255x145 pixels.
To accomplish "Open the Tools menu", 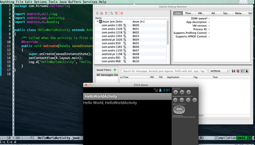I will (53, 2).
